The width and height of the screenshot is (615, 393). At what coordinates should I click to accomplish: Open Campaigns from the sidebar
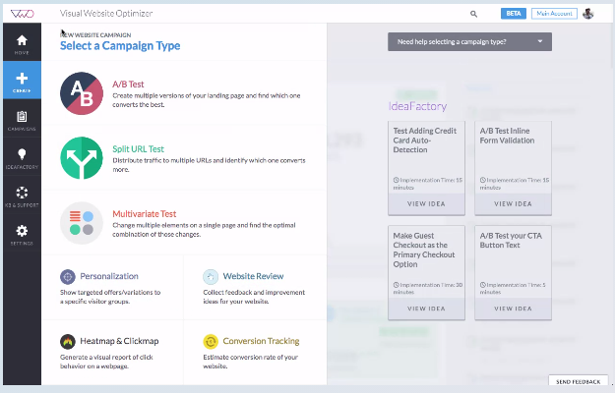click(x=22, y=118)
